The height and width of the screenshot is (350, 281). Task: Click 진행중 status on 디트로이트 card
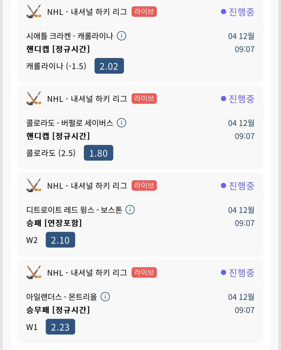click(x=238, y=186)
